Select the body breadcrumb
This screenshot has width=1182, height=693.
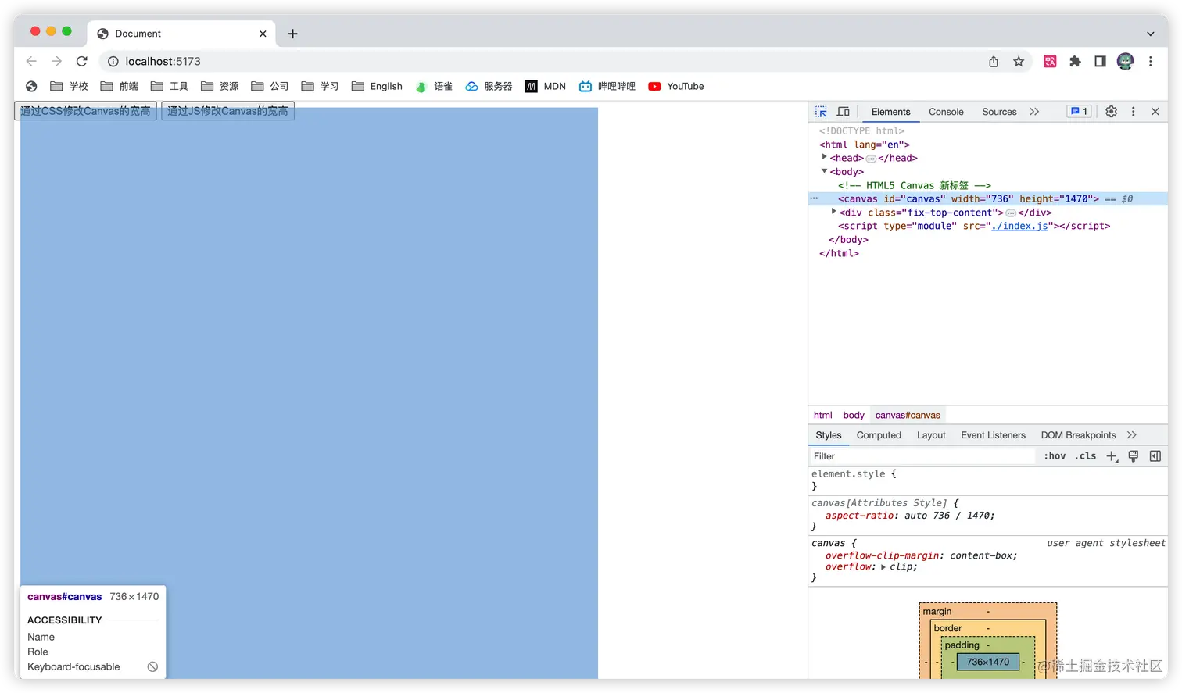[853, 415]
